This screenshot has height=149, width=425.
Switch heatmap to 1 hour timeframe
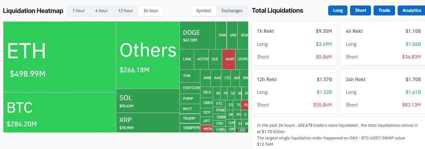click(79, 11)
